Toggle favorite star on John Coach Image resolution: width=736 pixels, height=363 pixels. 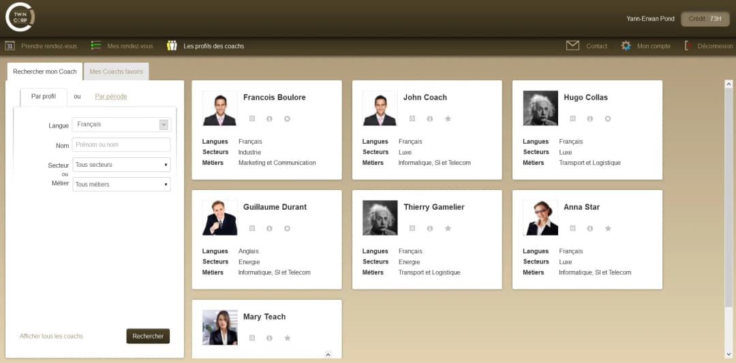448,119
